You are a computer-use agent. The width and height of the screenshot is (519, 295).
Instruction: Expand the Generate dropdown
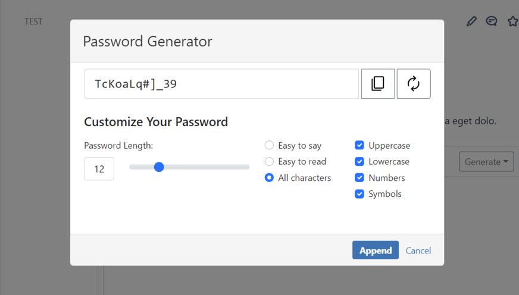[x=486, y=162]
